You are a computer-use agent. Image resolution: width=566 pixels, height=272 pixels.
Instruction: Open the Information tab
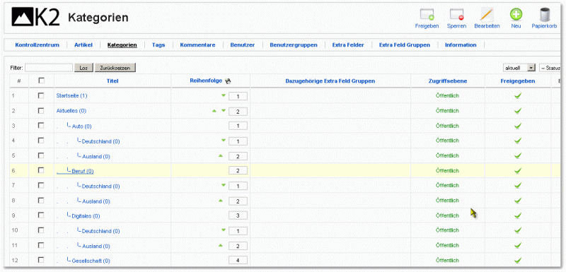tap(461, 45)
